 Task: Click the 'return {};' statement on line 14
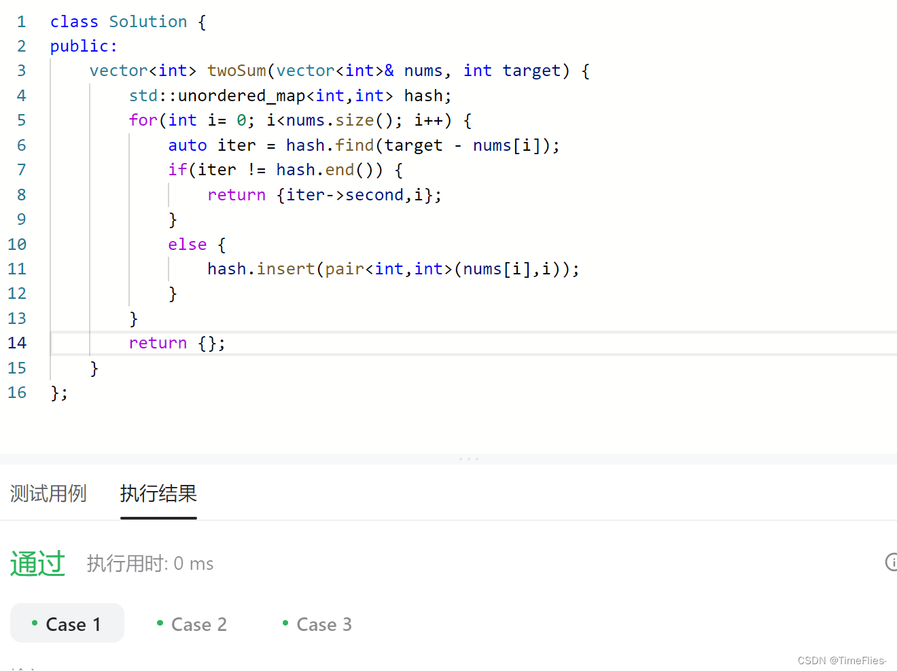(177, 343)
